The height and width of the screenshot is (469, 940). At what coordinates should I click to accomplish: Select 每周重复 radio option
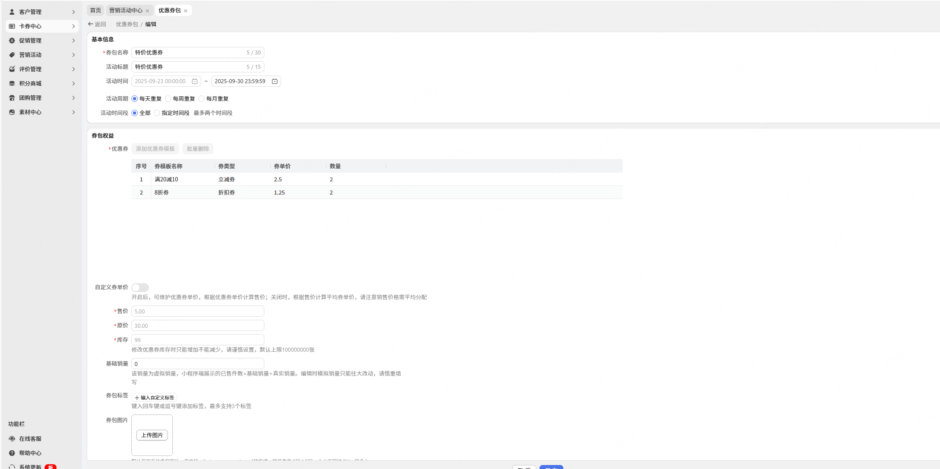[168, 99]
